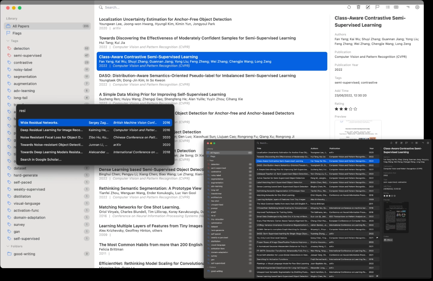Open the edit note icon in the toolbar

pos(368,7)
